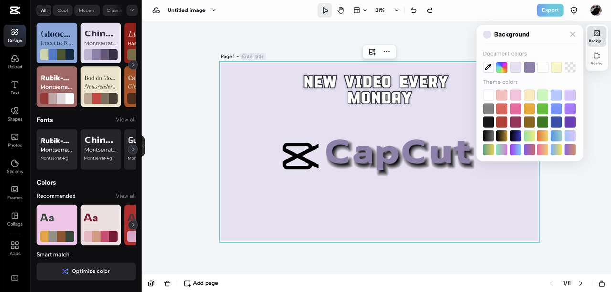Click the keyboard shortcuts icon

click(x=15, y=278)
